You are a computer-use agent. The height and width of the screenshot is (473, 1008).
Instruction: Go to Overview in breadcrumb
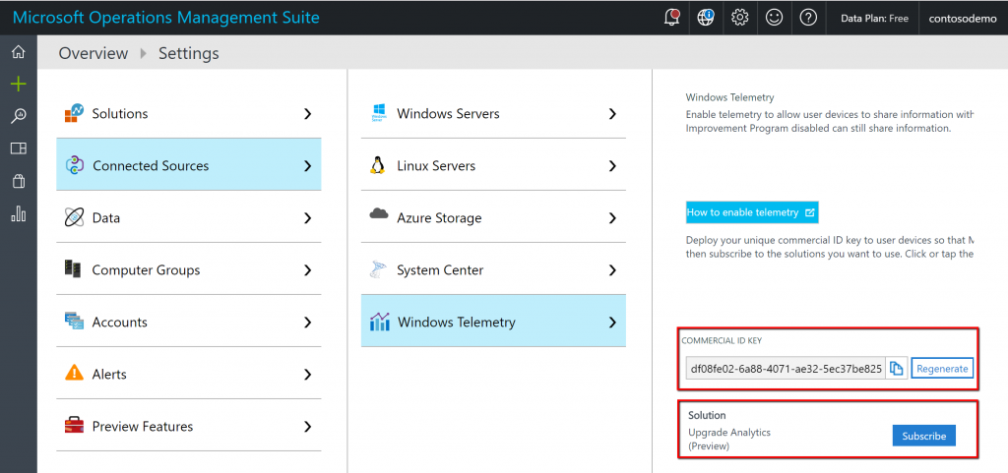coord(94,53)
